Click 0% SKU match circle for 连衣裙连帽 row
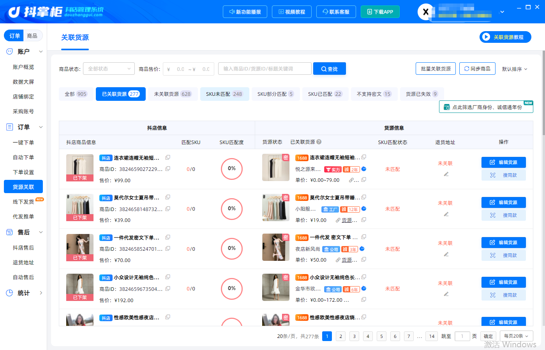 232,169
